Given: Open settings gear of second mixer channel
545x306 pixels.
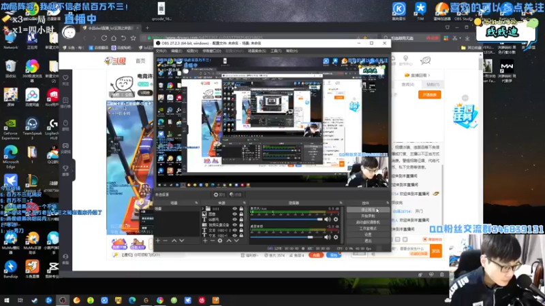Looking at the screenshot, I should [x=336, y=237].
